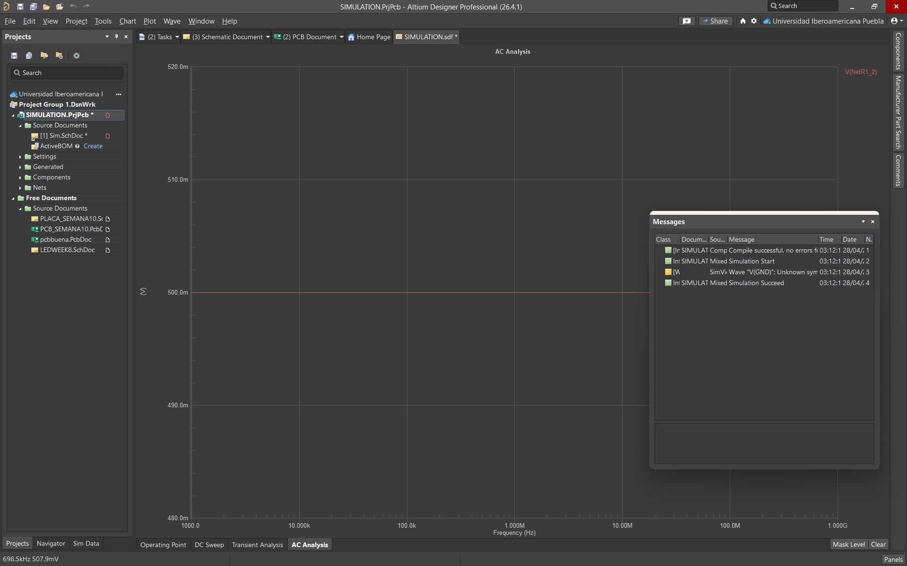907x566 pixels.
Task: Open the Tasks tab dropdown arrow
Action: click(177, 37)
